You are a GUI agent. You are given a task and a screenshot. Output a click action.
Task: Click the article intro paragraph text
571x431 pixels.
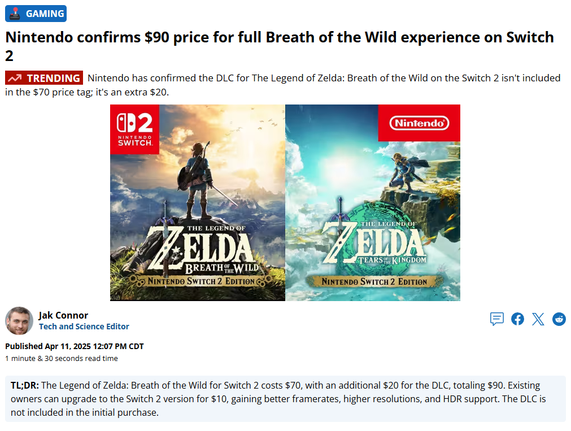click(283, 85)
